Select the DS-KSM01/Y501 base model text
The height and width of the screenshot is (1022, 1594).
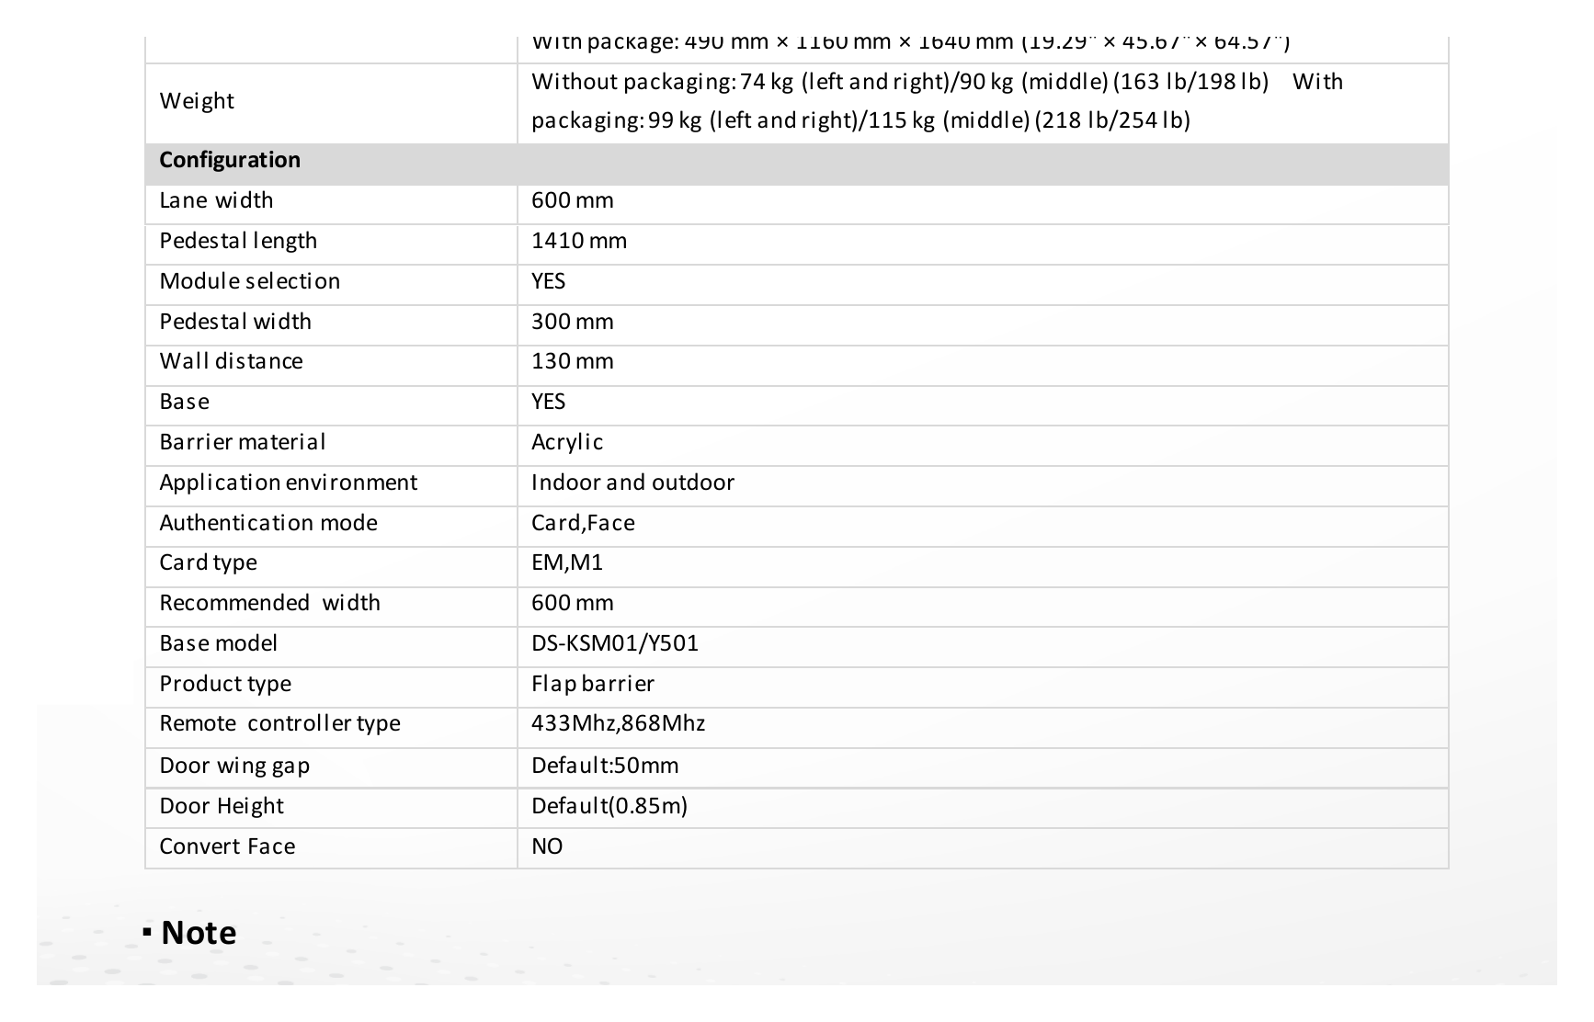click(x=615, y=643)
